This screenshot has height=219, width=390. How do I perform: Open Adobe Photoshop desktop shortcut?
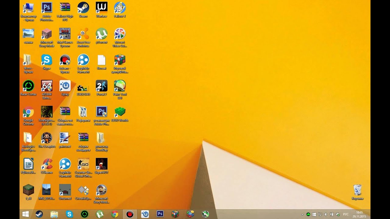coord(47,11)
